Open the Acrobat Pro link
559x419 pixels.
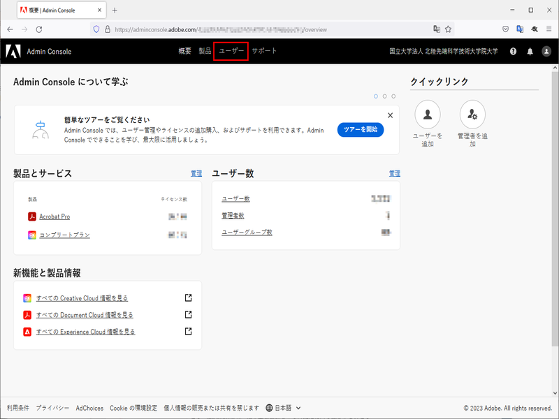55,216
